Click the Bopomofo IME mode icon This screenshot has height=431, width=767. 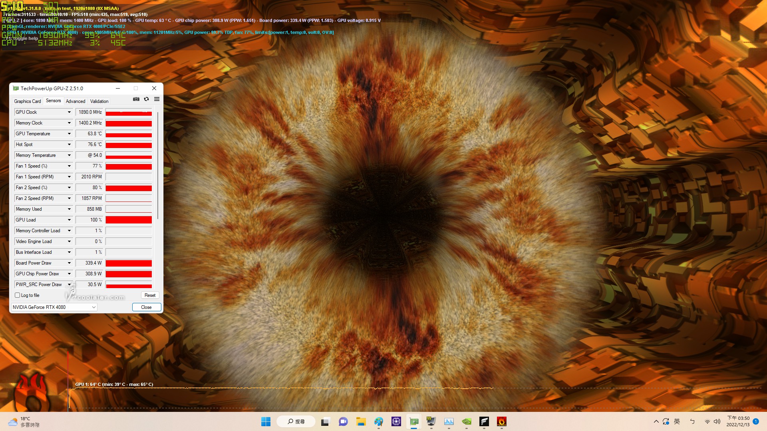692,421
